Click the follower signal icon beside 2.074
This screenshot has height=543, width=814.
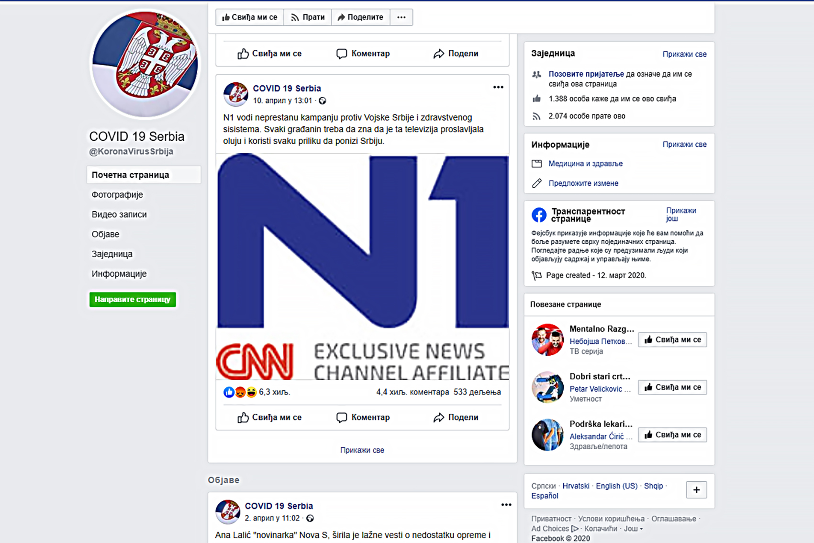coord(536,116)
